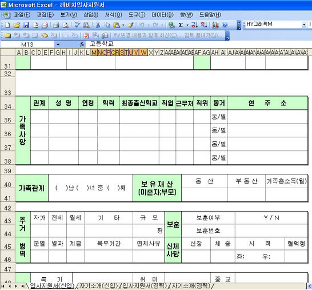Open the 데이터(D) menu
Viewport: 312px width, 290px height.
point(163,15)
